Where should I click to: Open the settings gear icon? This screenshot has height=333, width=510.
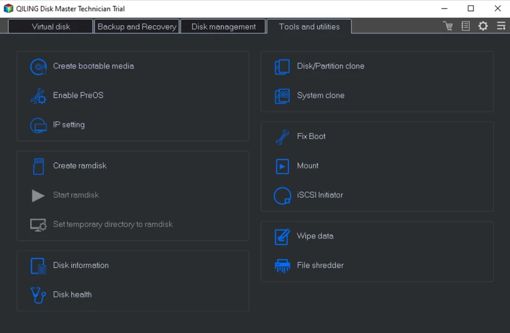[483, 26]
